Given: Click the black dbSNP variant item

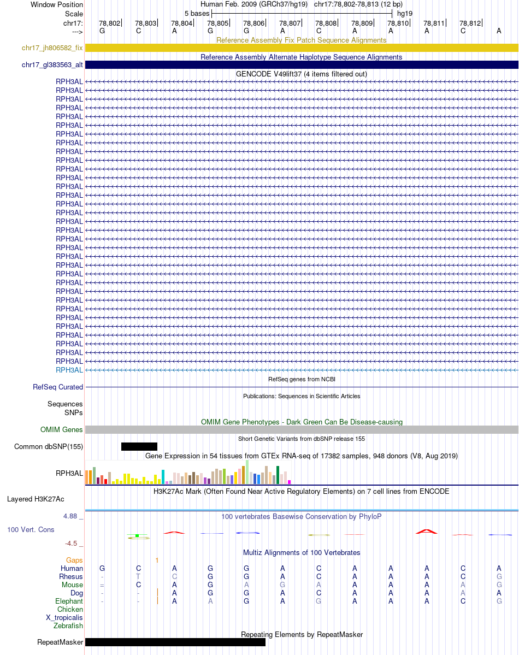Looking at the screenshot, I should click(139, 446).
